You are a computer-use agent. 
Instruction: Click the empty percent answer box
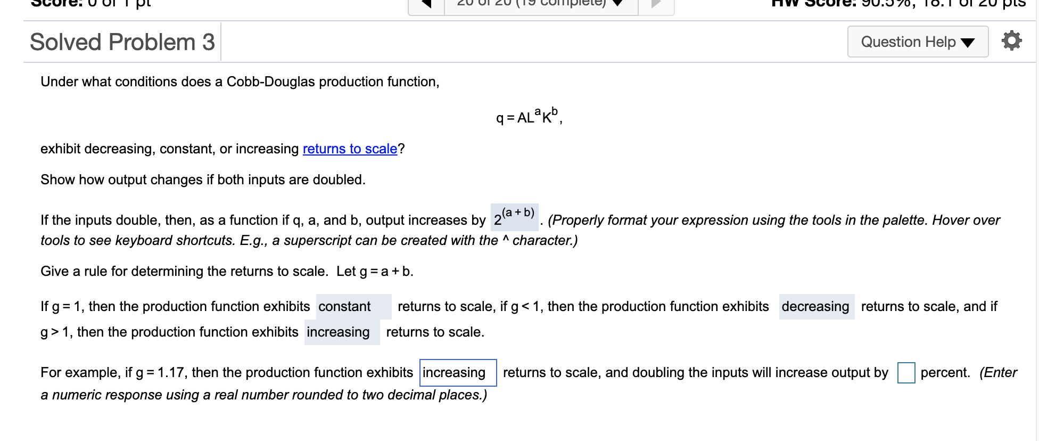point(906,373)
